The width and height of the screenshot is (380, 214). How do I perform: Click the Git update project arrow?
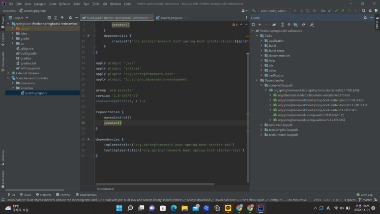329,11
